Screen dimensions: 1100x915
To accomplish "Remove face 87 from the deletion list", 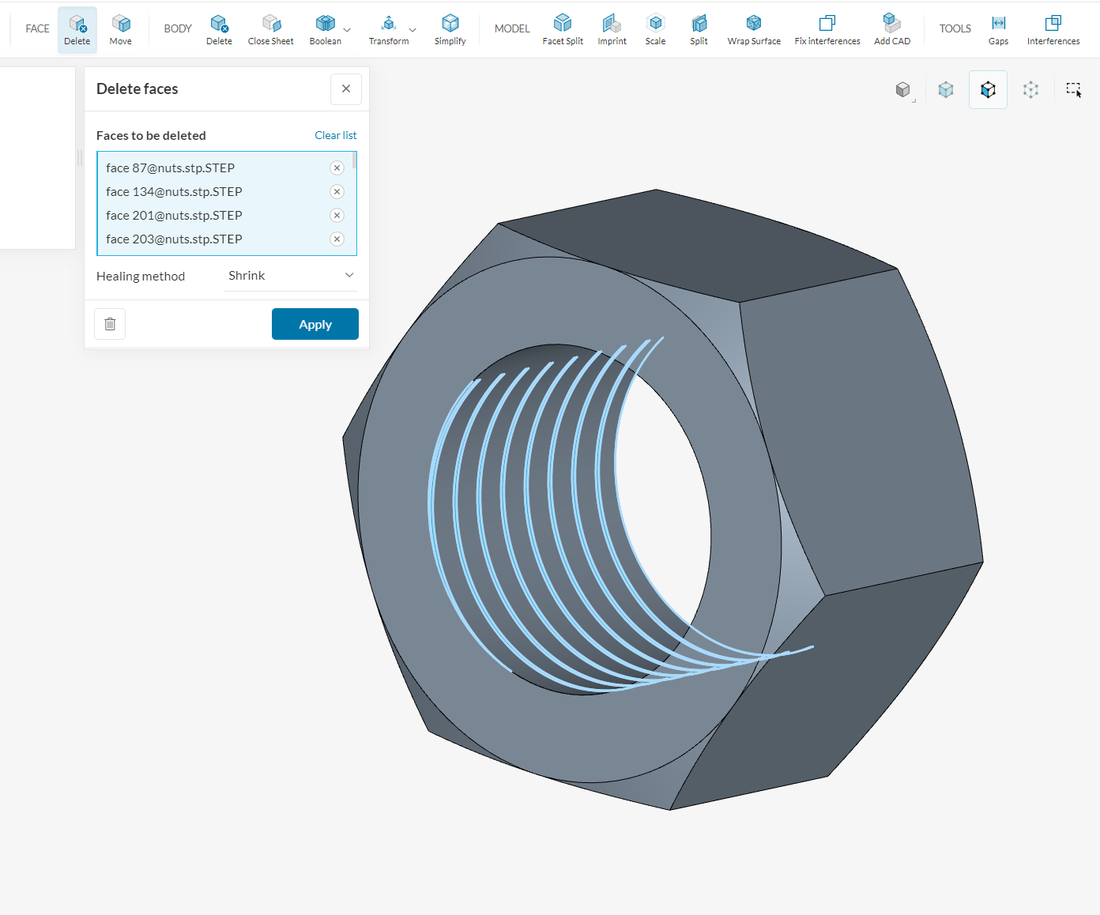I will point(337,168).
